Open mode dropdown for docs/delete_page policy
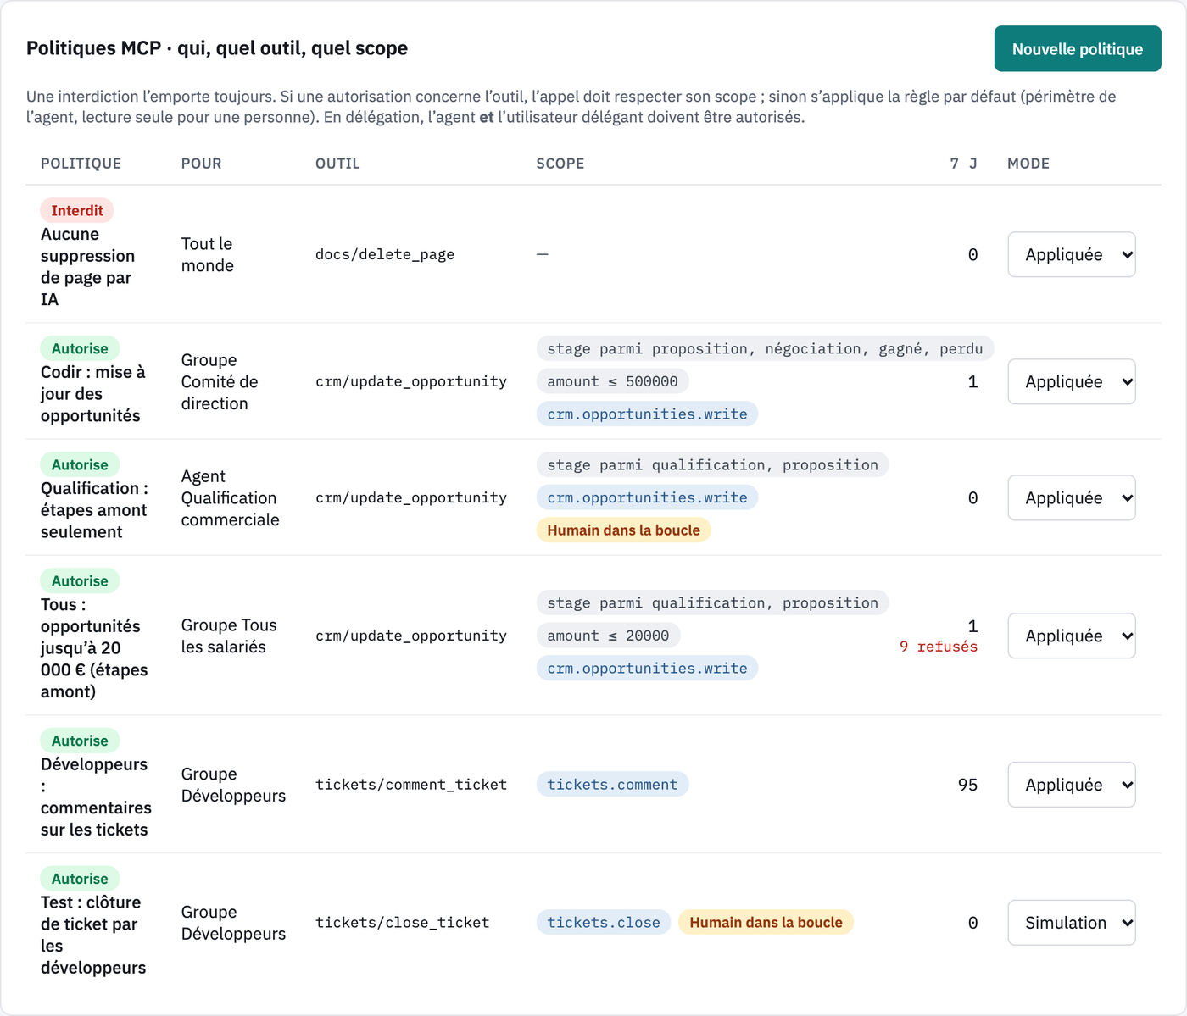Viewport: 1187px width, 1016px height. tap(1072, 254)
